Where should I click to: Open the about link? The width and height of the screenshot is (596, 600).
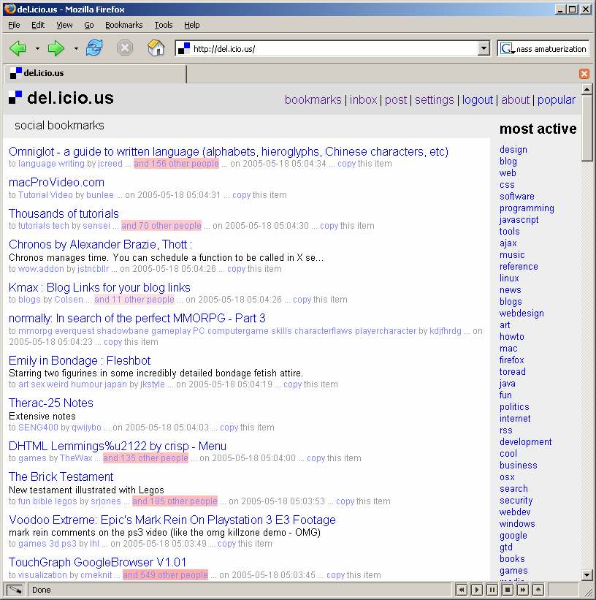515,100
